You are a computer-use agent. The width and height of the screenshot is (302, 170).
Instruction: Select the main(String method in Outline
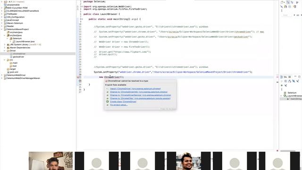point(296,99)
